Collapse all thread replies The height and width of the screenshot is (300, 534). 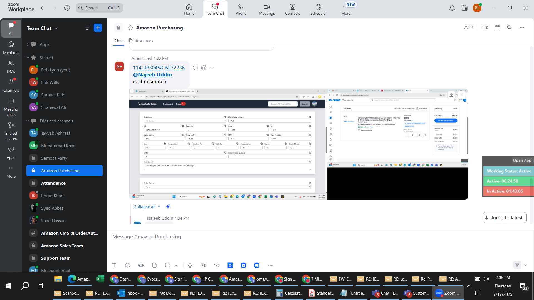[147, 207]
